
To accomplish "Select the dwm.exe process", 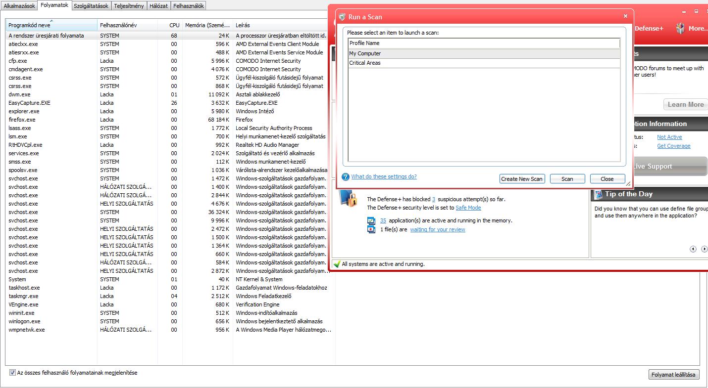I will pyautogui.click(x=167, y=94).
